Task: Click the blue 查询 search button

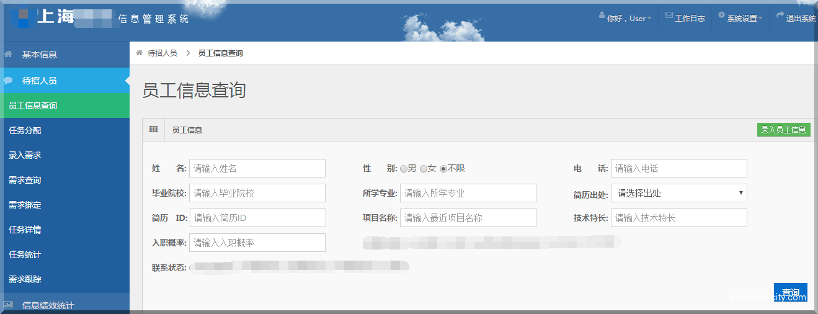Action: (x=791, y=292)
